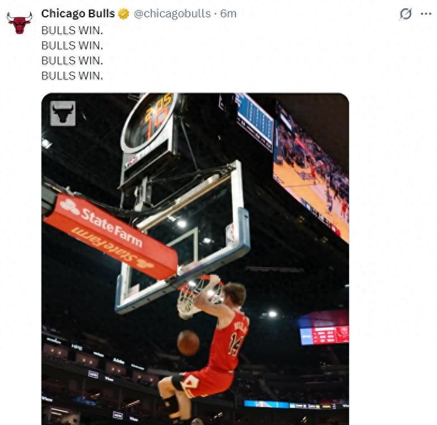Click the basketball below the hoop
Viewport: 437px width, 425px height.
click(188, 342)
